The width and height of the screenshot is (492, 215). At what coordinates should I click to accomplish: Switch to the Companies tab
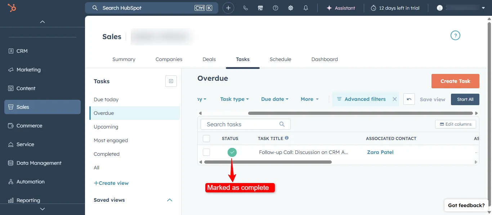click(x=169, y=59)
